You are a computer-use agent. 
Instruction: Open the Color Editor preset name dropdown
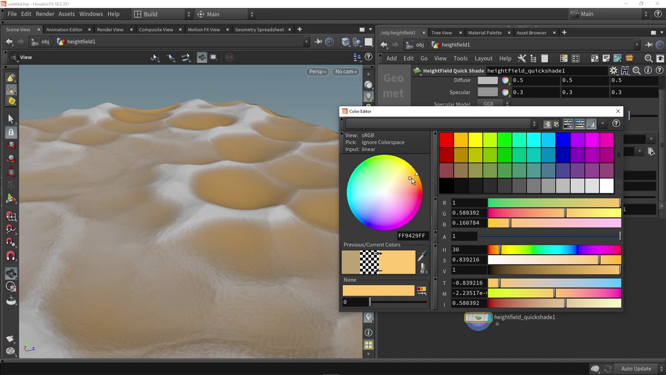(x=441, y=123)
